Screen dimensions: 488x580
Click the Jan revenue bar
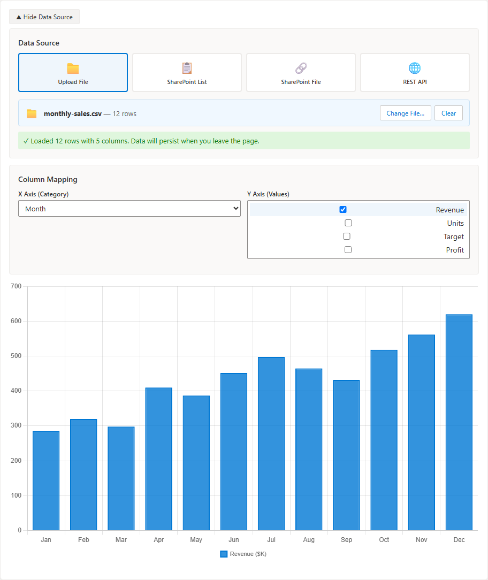point(46,481)
